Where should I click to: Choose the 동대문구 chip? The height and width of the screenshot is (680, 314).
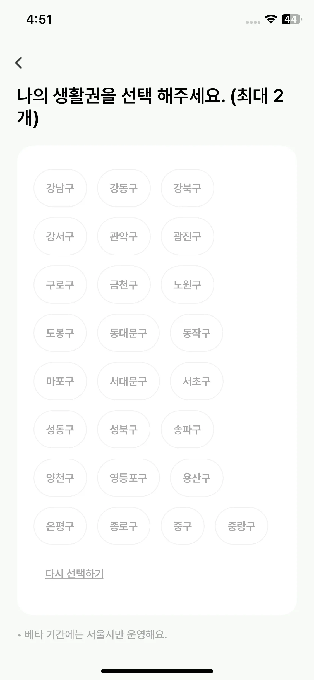(128, 333)
